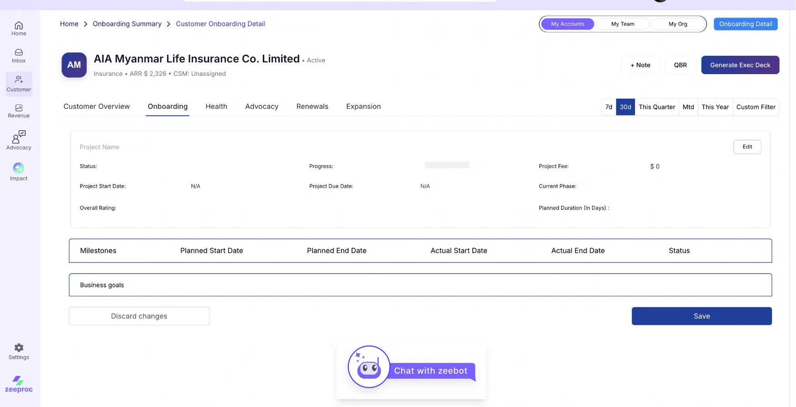Select the Customer sidebar icon
The width and height of the screenshot is (796, 407).
(19, 84)
